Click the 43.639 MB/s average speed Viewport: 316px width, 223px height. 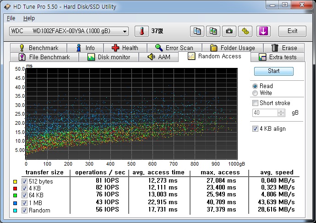pos(276,202)
